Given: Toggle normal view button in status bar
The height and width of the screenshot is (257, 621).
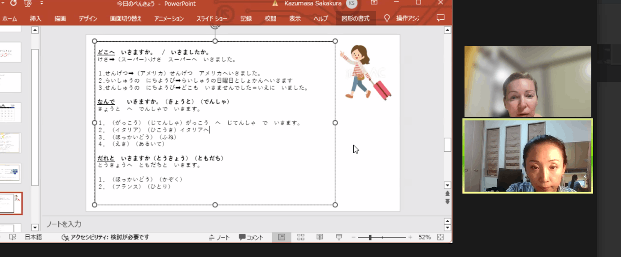Looking at the screenshot, I should (x=282, y=237).
